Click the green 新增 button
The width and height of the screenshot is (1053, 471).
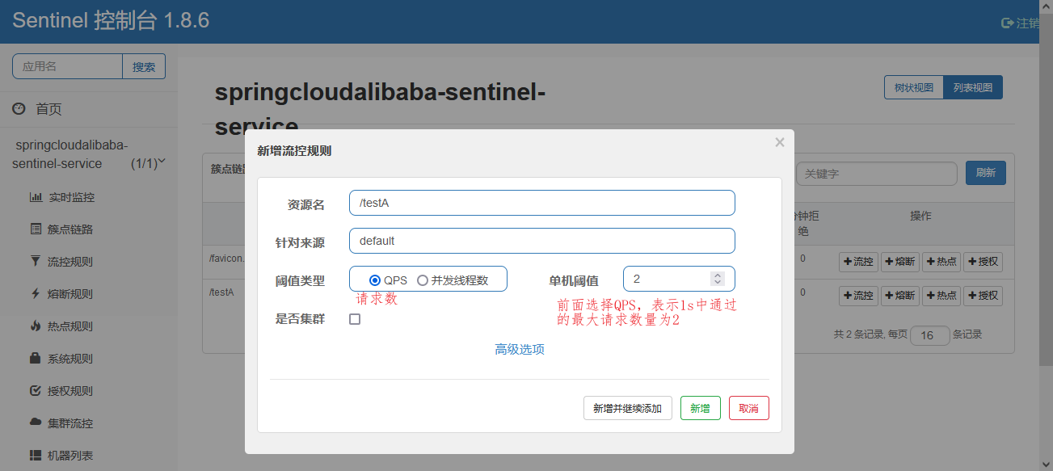(x=700, y=409)
